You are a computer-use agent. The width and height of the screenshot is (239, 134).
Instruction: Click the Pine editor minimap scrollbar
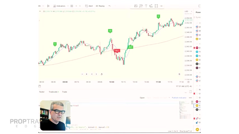(x=192, y=103)
